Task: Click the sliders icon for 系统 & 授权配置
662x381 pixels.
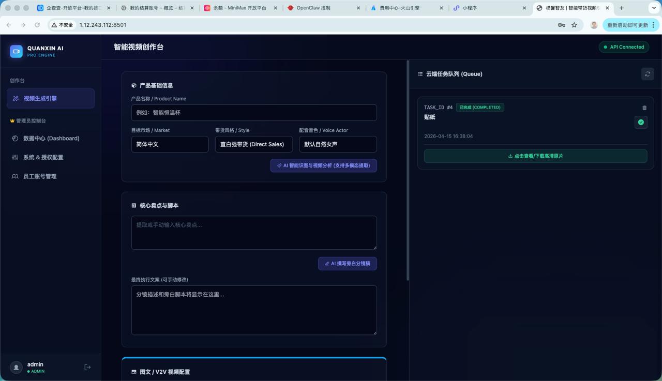Action: pyautogui.click(x=15, y=157)
